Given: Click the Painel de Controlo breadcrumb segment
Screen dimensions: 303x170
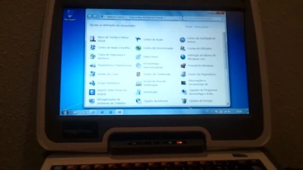Looking at the screenshot, I should click(116, 17).
